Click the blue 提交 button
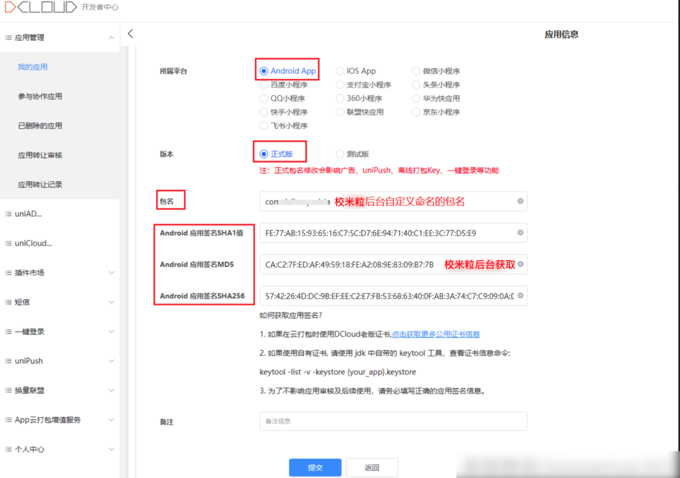Image resolution: width=680 pixels, height=478 pixels. click(x=315, y=467)
